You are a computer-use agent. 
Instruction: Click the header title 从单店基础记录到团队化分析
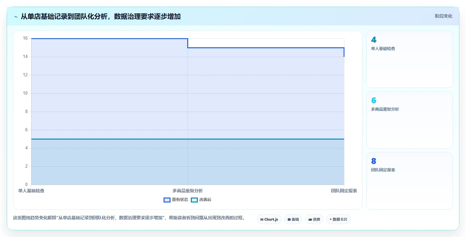[101, 16]
